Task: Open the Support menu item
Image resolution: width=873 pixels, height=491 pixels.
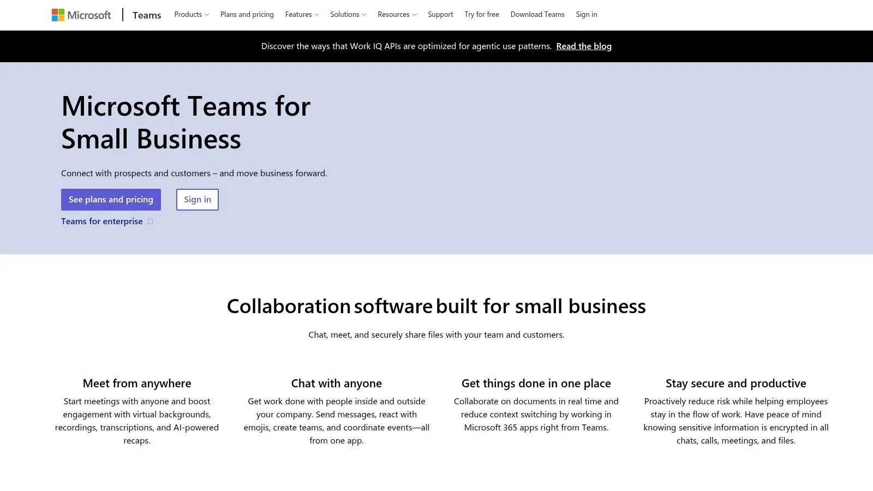Action: click(440, 15)
